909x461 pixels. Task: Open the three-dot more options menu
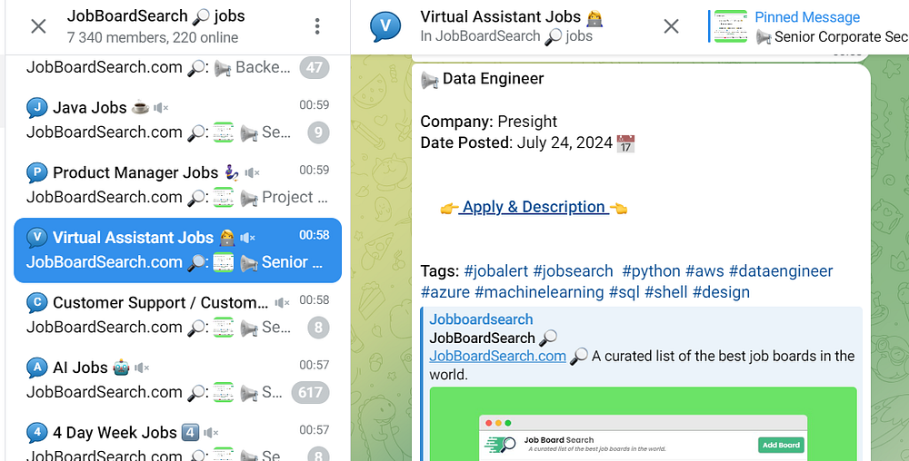317,26
